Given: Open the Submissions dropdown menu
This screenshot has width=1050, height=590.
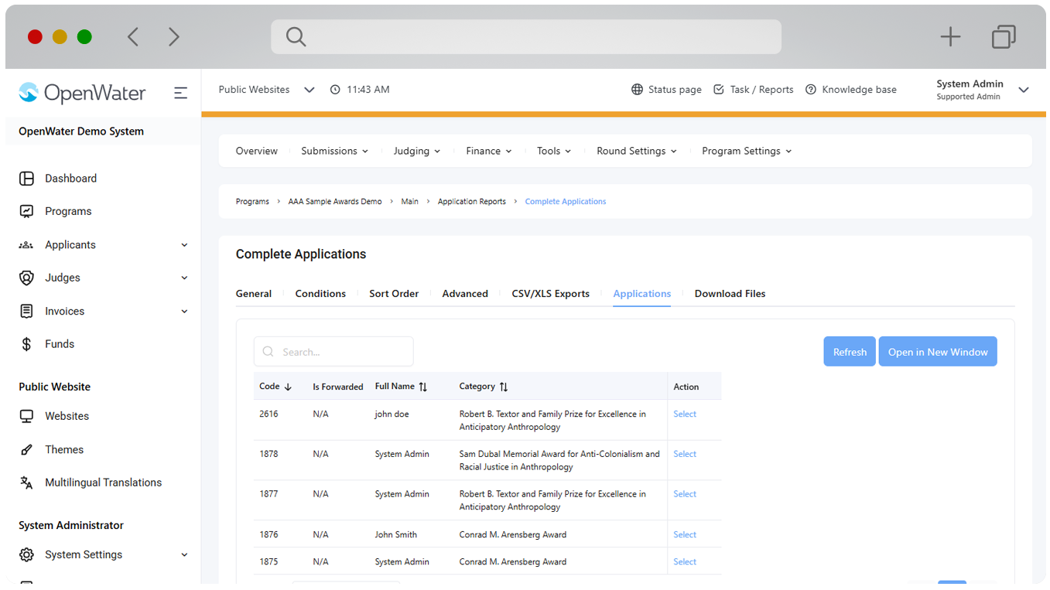Looking at the screenshot, I should (x=334, y=151).
